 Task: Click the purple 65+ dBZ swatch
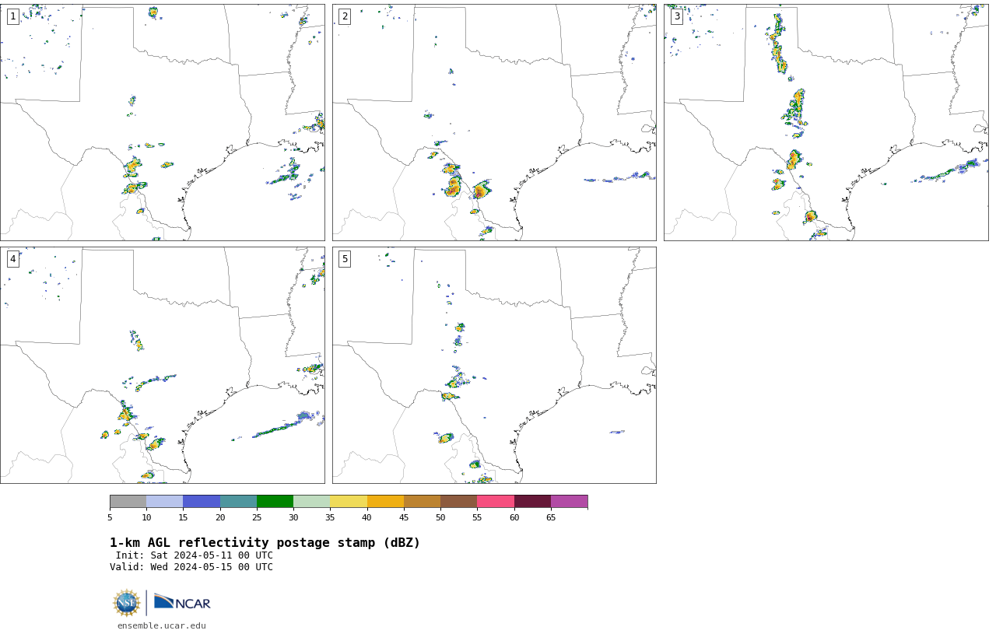click(x=569, y=501)
